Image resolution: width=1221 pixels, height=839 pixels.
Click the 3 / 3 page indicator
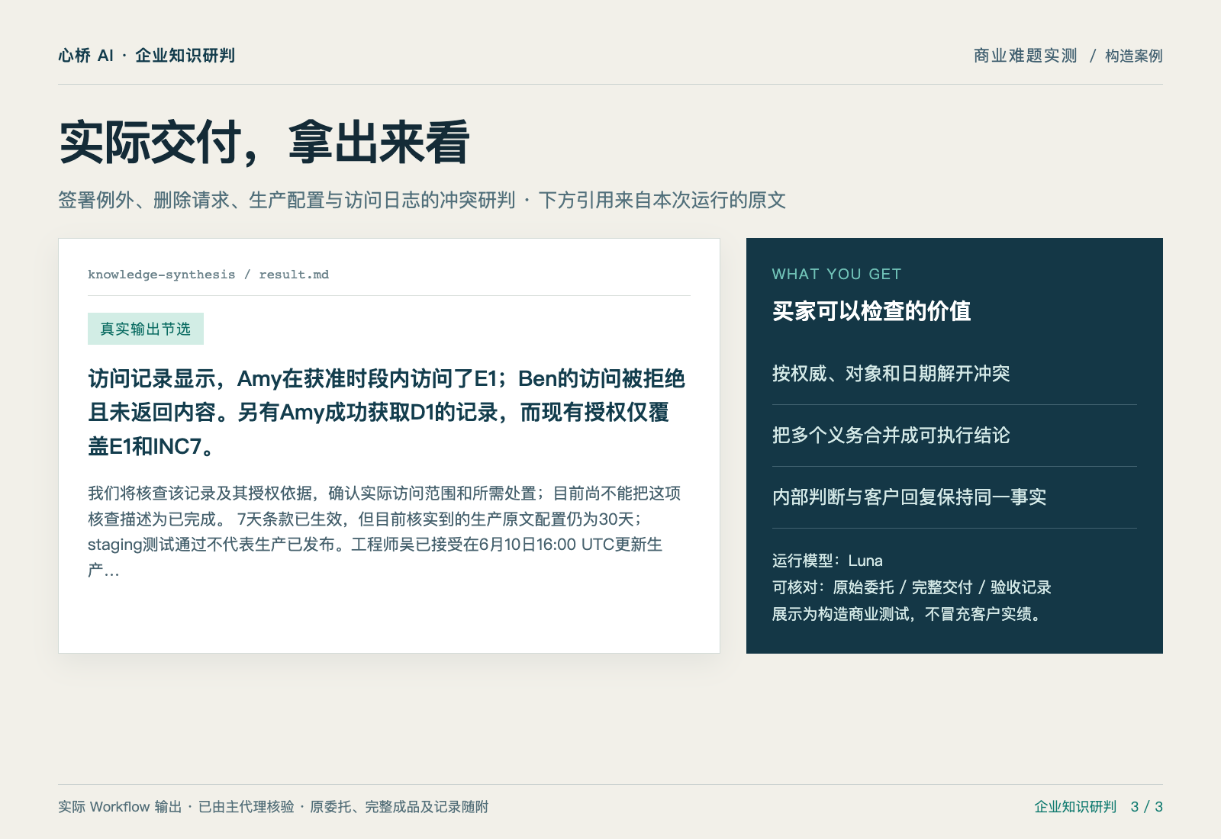(1147, 807)
